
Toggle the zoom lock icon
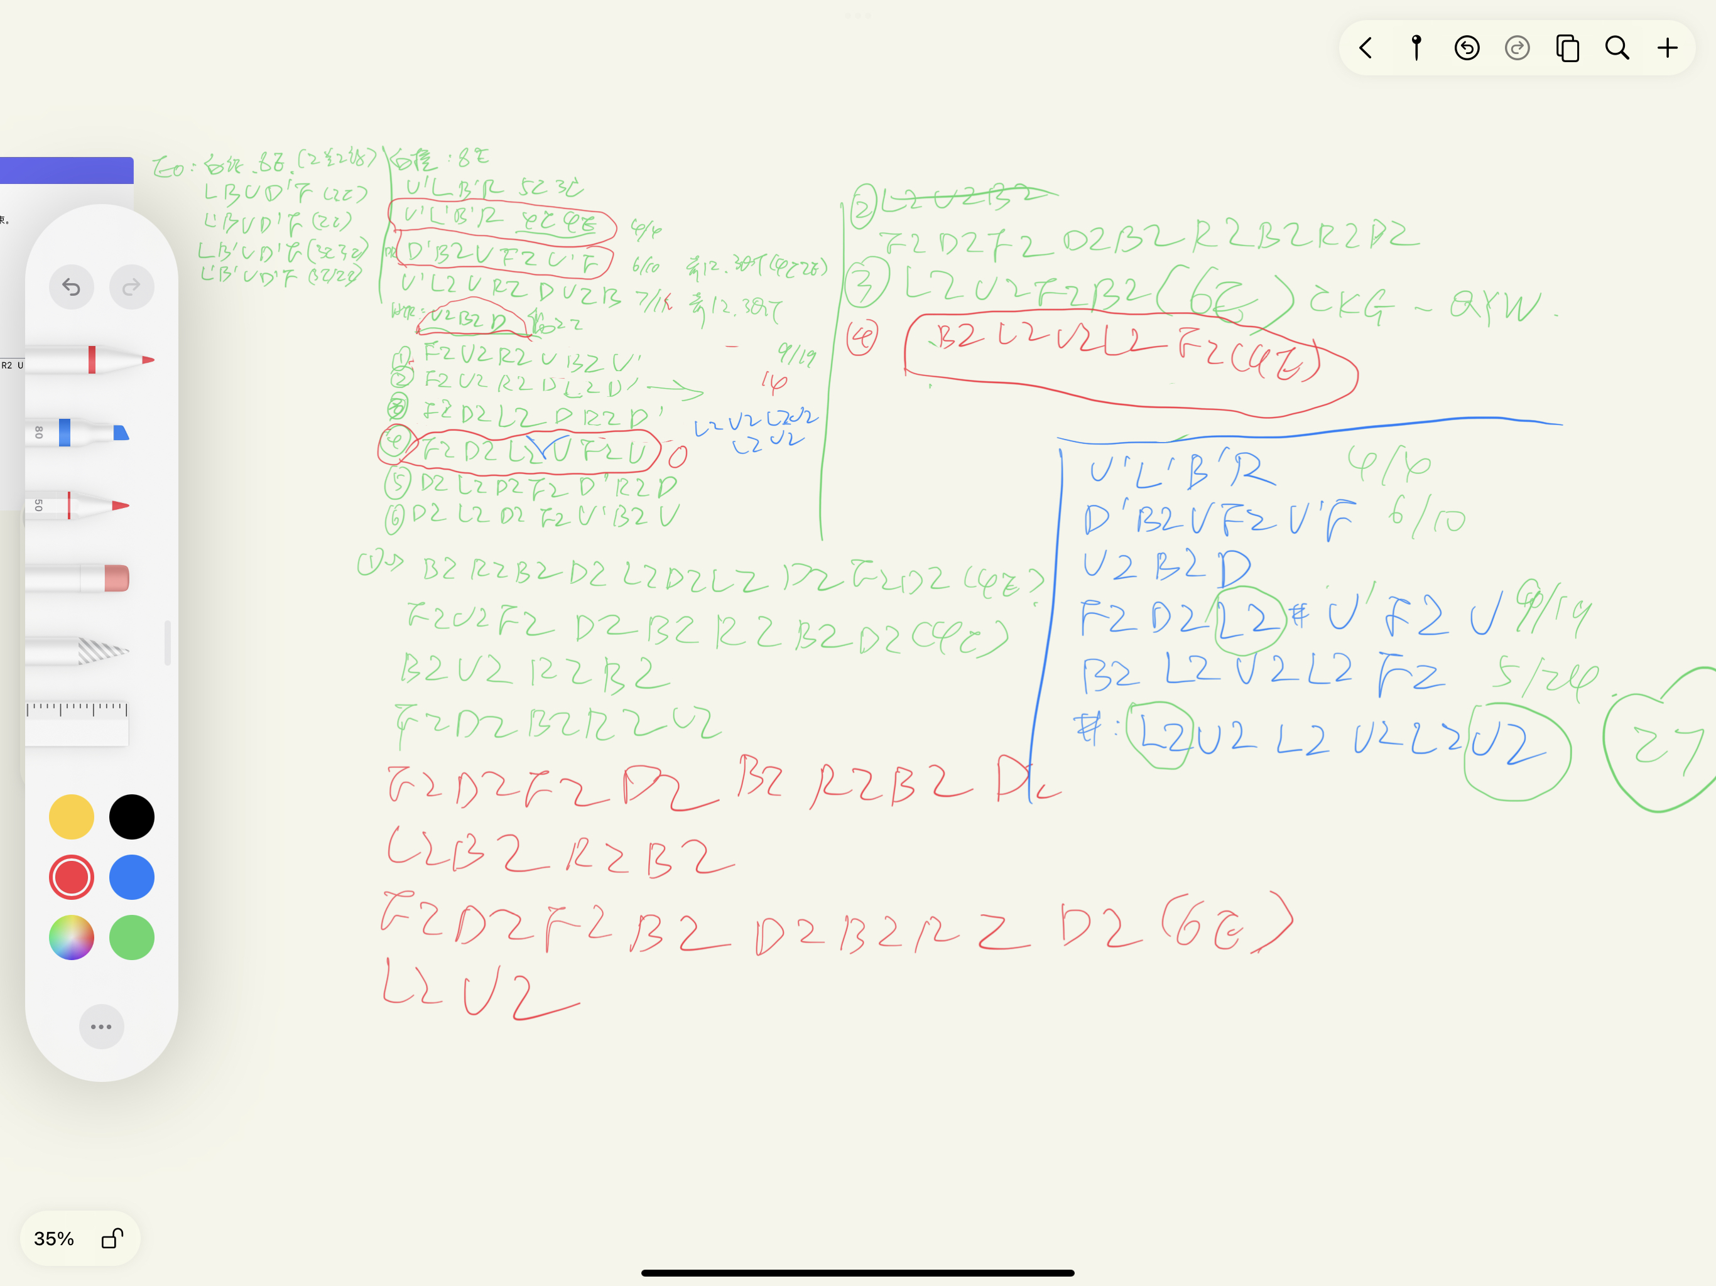pos(112,1238)
